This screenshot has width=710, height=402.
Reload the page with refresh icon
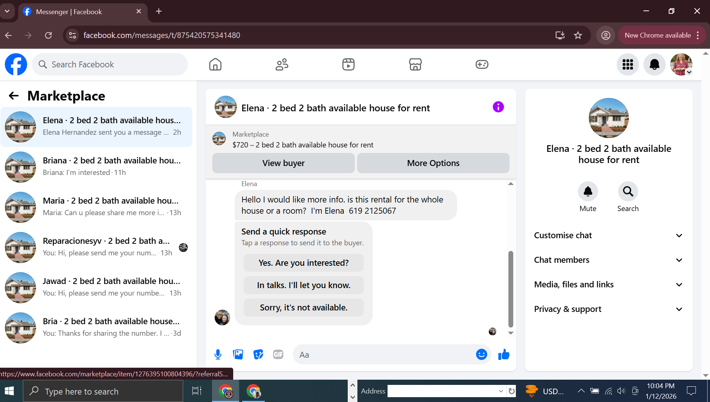[48, 35]
